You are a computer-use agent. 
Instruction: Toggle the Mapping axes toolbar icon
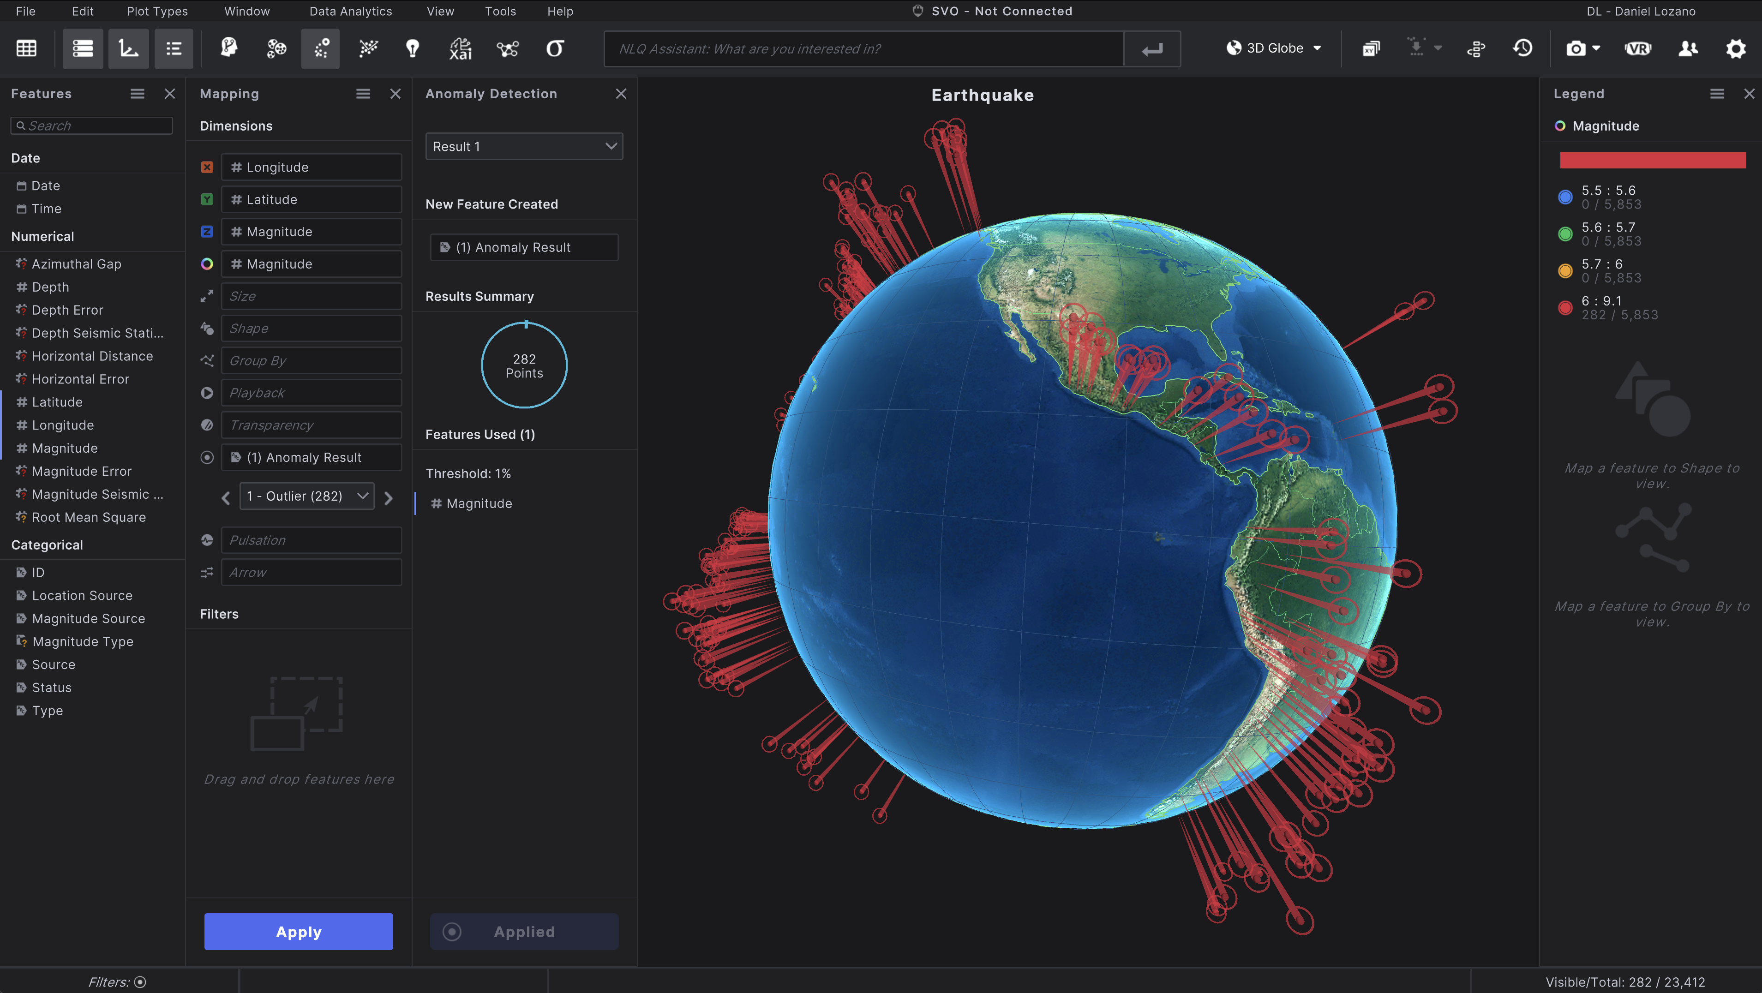129,48
